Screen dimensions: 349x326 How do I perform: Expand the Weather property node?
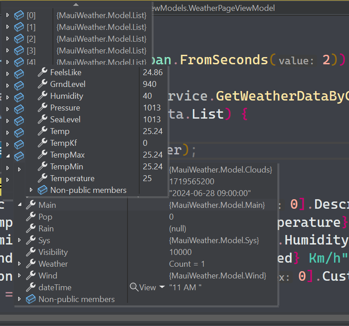[x=19, y=264]
